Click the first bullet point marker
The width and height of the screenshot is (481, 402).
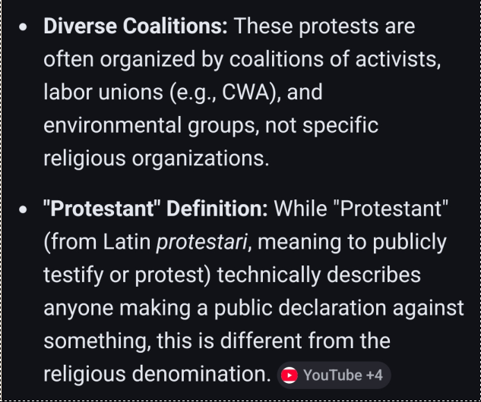coord(24,27)
